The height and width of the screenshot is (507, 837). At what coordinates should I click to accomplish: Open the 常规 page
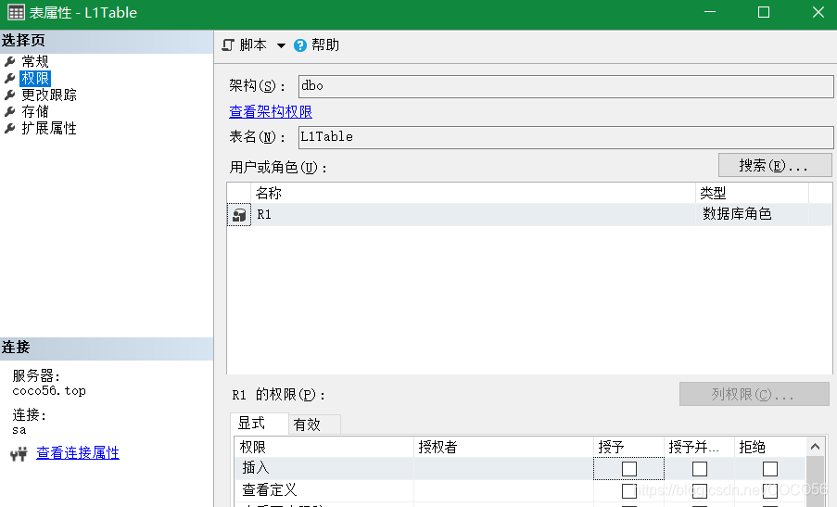[x=35, y=61]
